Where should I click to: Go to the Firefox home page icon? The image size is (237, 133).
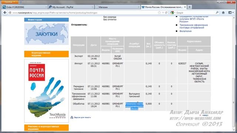pyautogui.click(x=223, y=13)
